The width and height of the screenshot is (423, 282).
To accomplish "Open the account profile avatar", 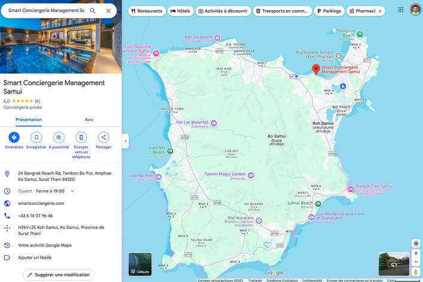I will pos(415,10).
